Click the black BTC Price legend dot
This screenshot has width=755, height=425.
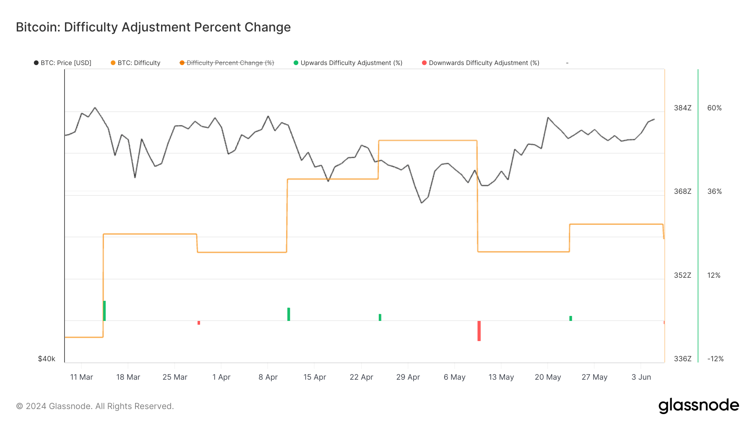[x=36, y=63]
